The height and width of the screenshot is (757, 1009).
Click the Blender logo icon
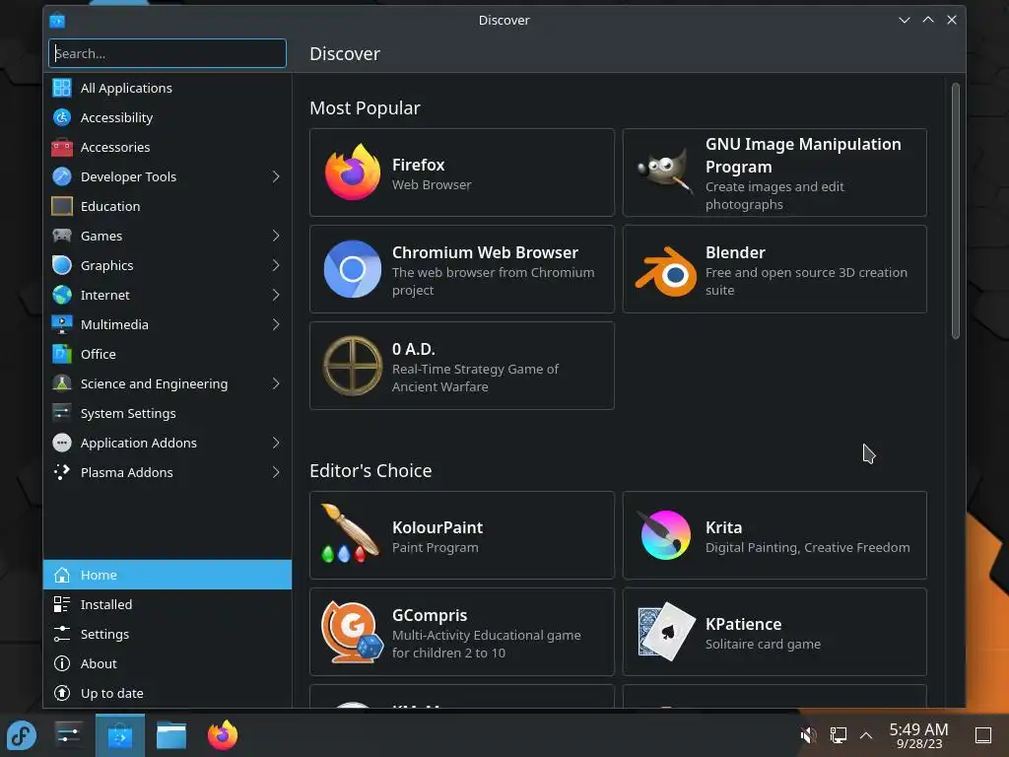click(665, 270)
